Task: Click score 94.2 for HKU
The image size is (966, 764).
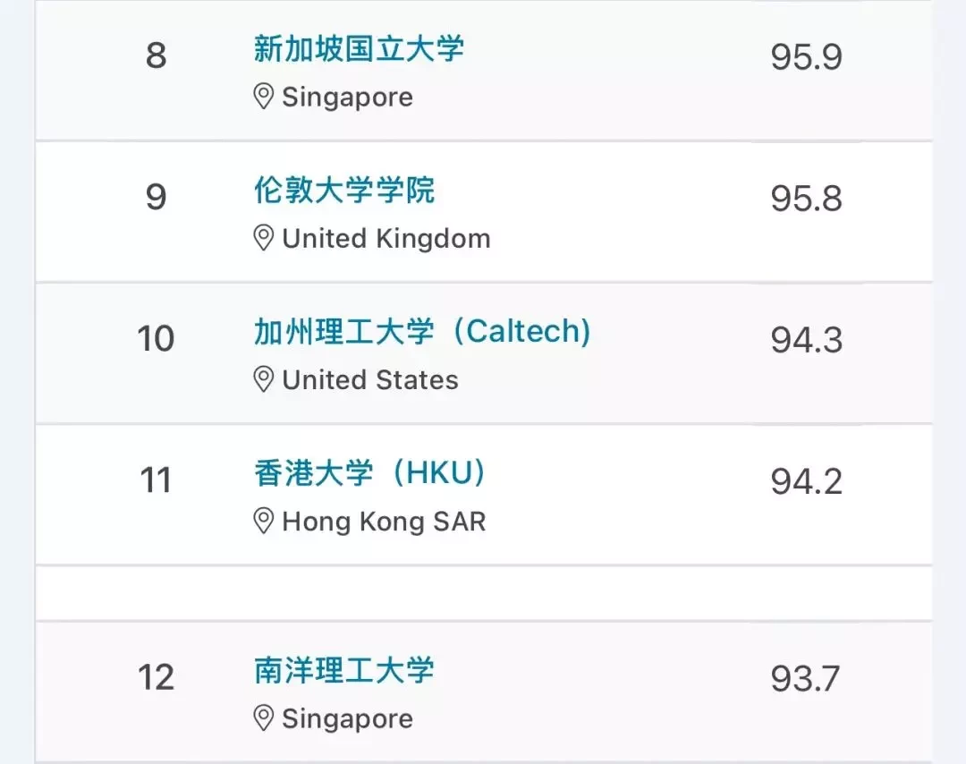Action: tap(807, 482)
